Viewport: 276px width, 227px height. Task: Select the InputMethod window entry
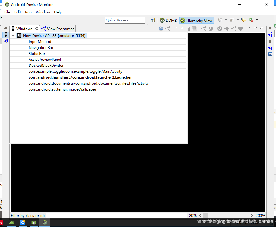tap(40, 42)
